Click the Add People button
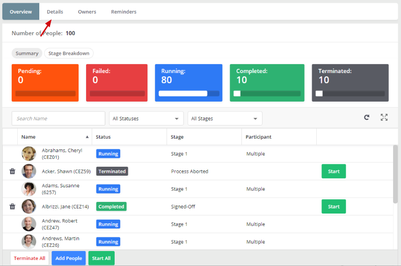 click(68, 258)
